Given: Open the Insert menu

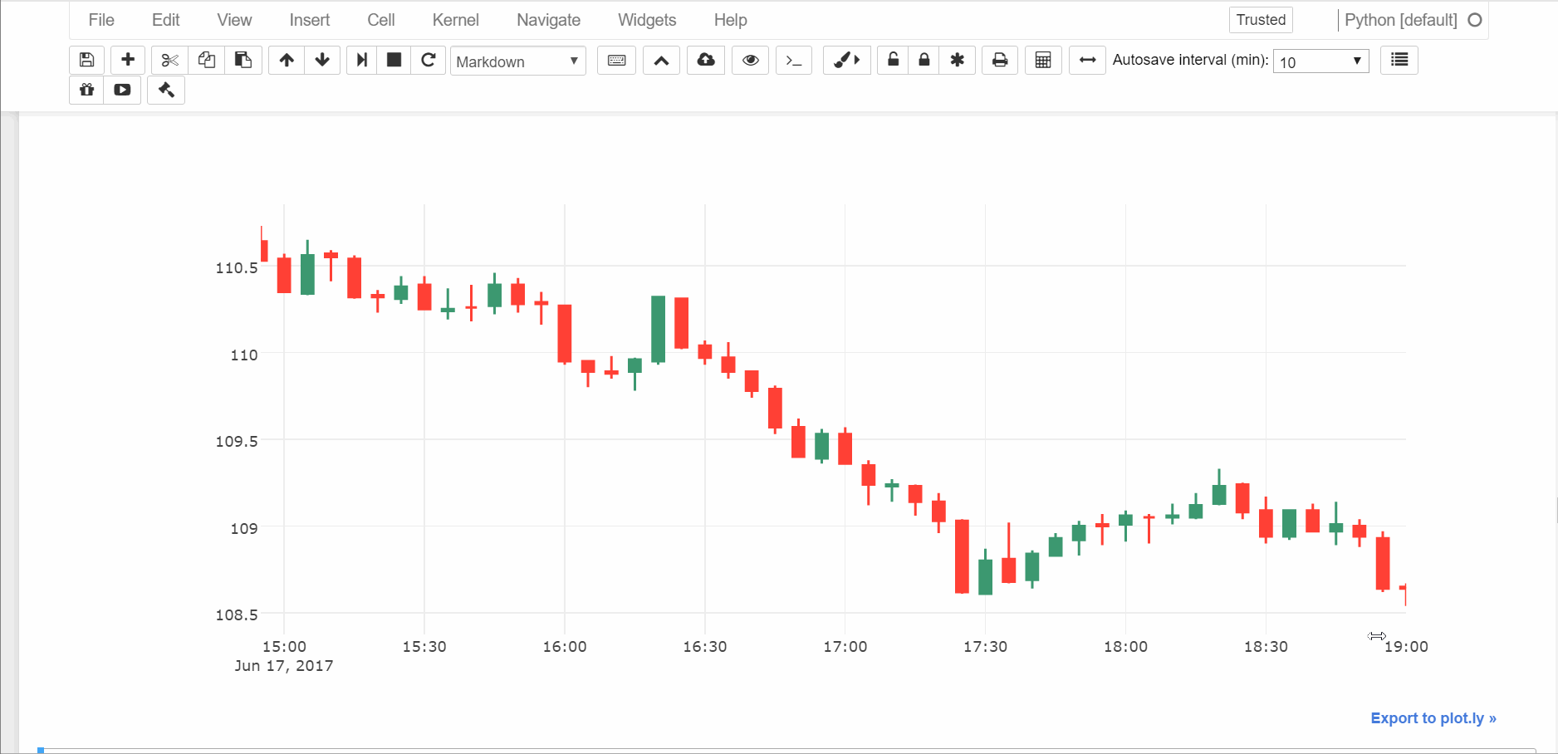Looking at the screenshot, I should click(310, 20).
